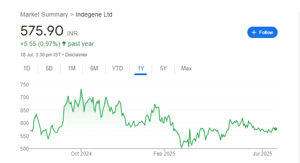This screenshot has height=163, width=300.
Task: Click the 650 y-axis label
Action: [25, 111]
